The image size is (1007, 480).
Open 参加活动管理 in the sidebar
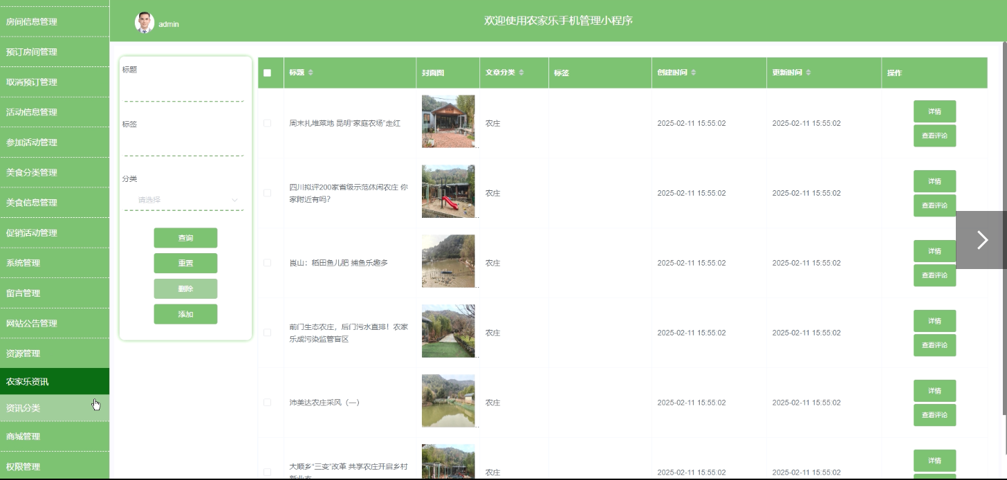(x=55, y=142)
